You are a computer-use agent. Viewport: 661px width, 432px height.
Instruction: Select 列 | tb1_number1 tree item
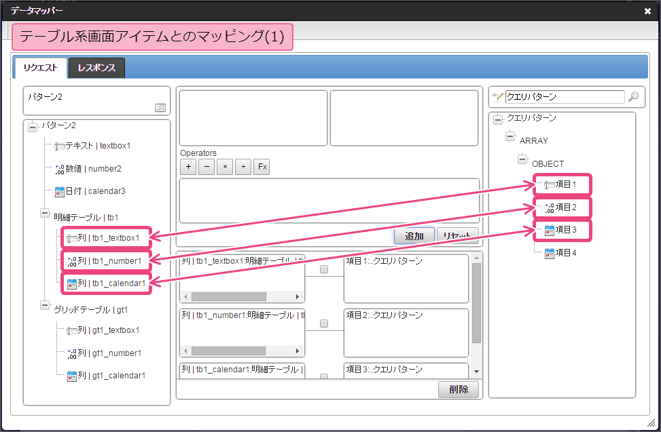point(109,261)
